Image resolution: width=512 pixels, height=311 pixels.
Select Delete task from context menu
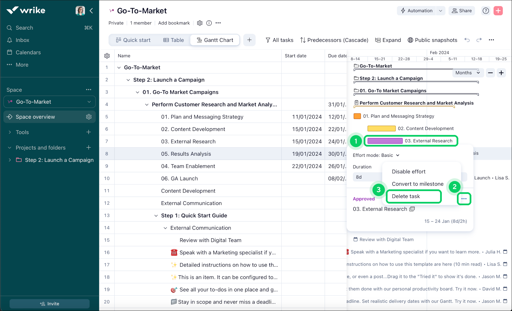pyautogui.click(x=406, y=196)
